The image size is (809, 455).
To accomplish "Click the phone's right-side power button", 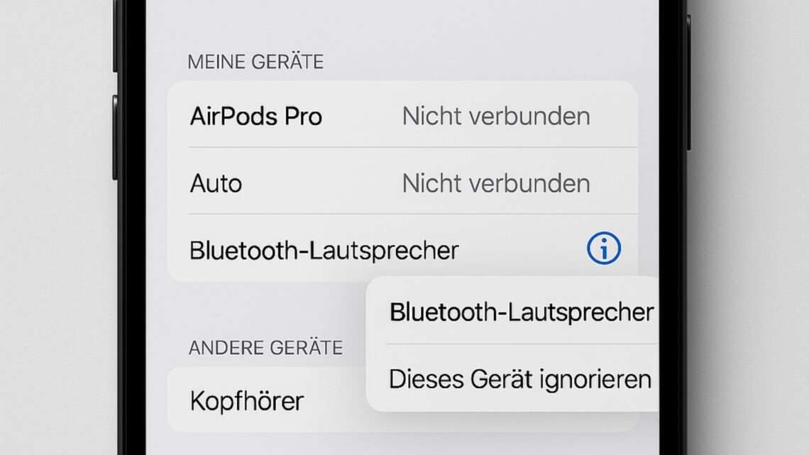I will 689,82.
